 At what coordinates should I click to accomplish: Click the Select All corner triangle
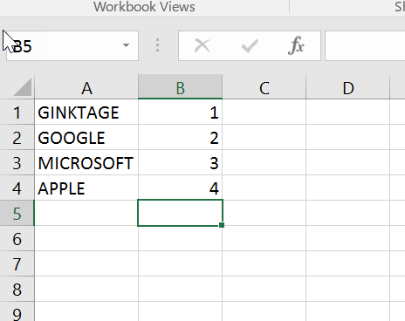click(23, 87)
